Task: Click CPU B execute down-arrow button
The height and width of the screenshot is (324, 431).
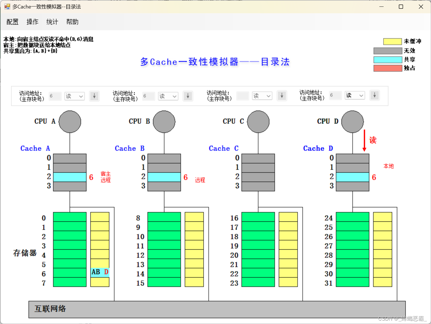Action: [x=188, y=96]
